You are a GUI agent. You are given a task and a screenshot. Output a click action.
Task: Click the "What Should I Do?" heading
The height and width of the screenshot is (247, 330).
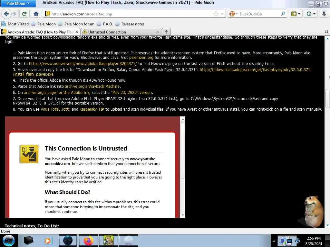(x=67, y=192)
